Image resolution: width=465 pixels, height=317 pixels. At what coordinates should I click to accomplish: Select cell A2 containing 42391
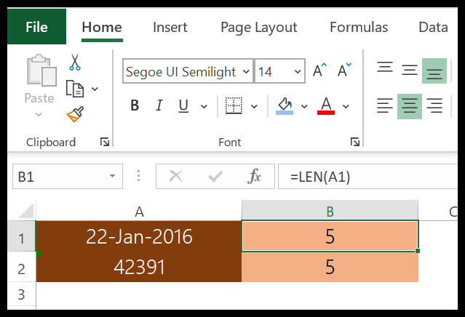(x=139, y=267)
